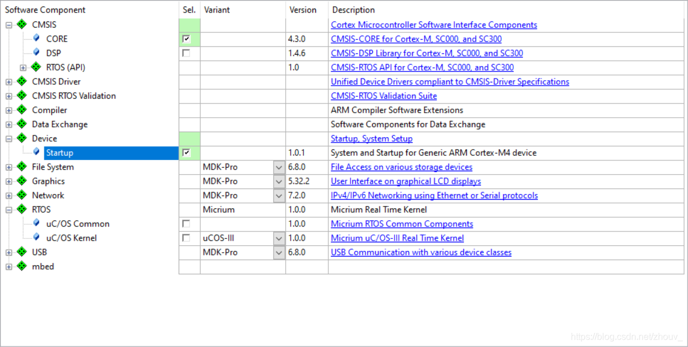Click the Description column header

coord(353,10)
